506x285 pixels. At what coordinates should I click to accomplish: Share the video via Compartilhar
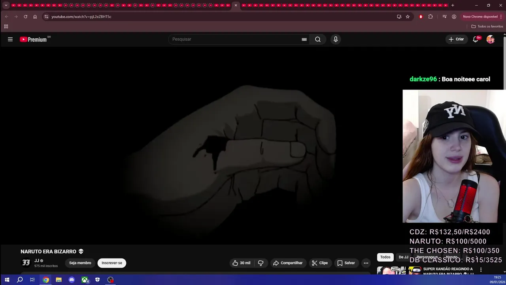(288, 263)
